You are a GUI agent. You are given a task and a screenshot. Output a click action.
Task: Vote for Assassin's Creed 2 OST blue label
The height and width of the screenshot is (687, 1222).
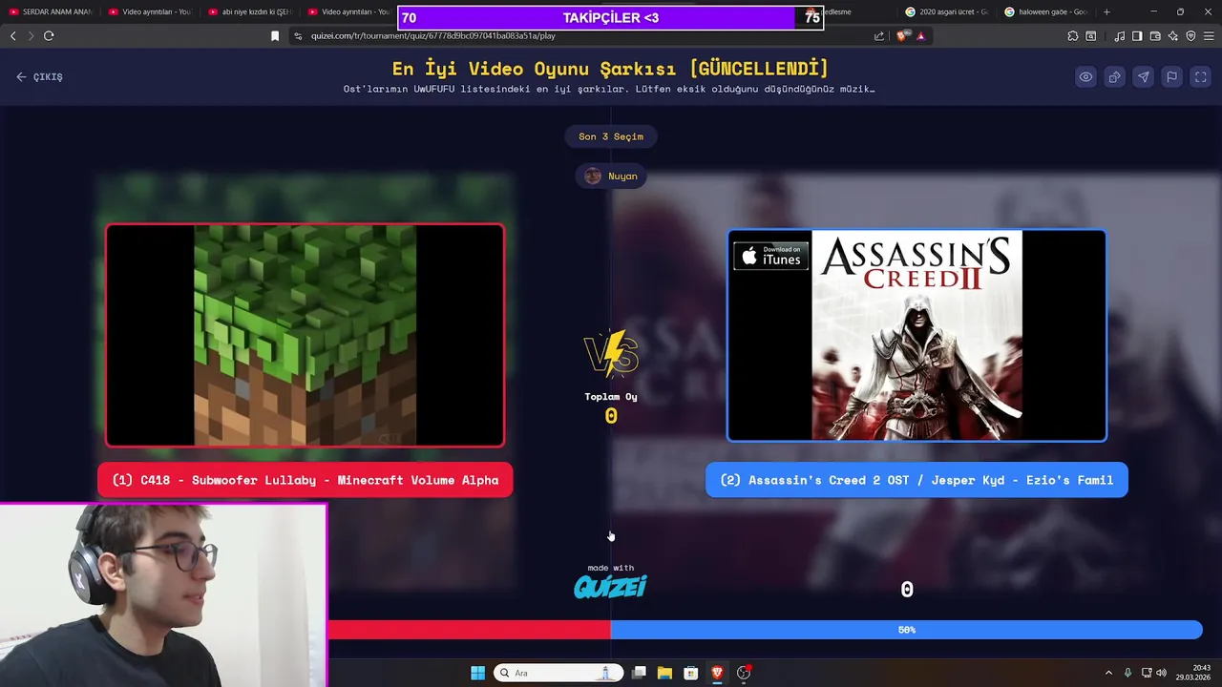(x=916, y=480)
